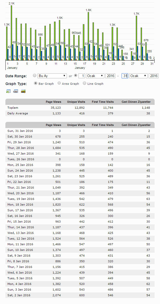The height and width of the screenshot is (304, 160).
Task: Click the Graph Type label
Action: pyautogui.click(x=16, y=84)
